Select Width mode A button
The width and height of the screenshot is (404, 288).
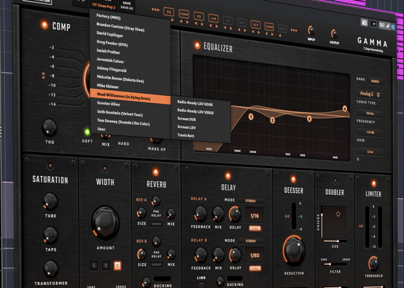pos(94,265)
